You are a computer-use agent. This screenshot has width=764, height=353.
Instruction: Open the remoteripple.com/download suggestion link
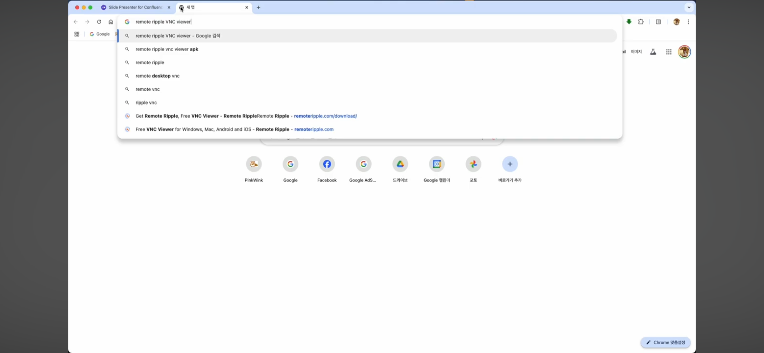point(246,116)
